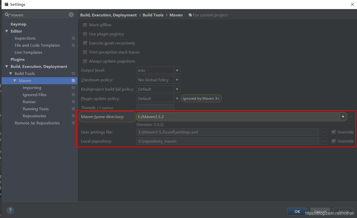This screenshot has height=218, width=357.
Task: Open File and Code Templates page
Action: click(37, 45)
